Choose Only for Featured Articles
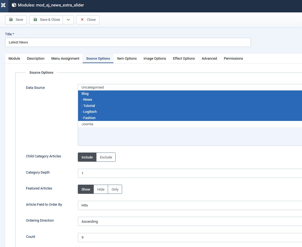302x247 pixels. [115, 190]
